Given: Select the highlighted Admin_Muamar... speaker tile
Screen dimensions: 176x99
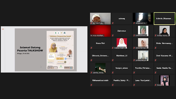Looking at the screenshot, I should click(x=164, y=18).
